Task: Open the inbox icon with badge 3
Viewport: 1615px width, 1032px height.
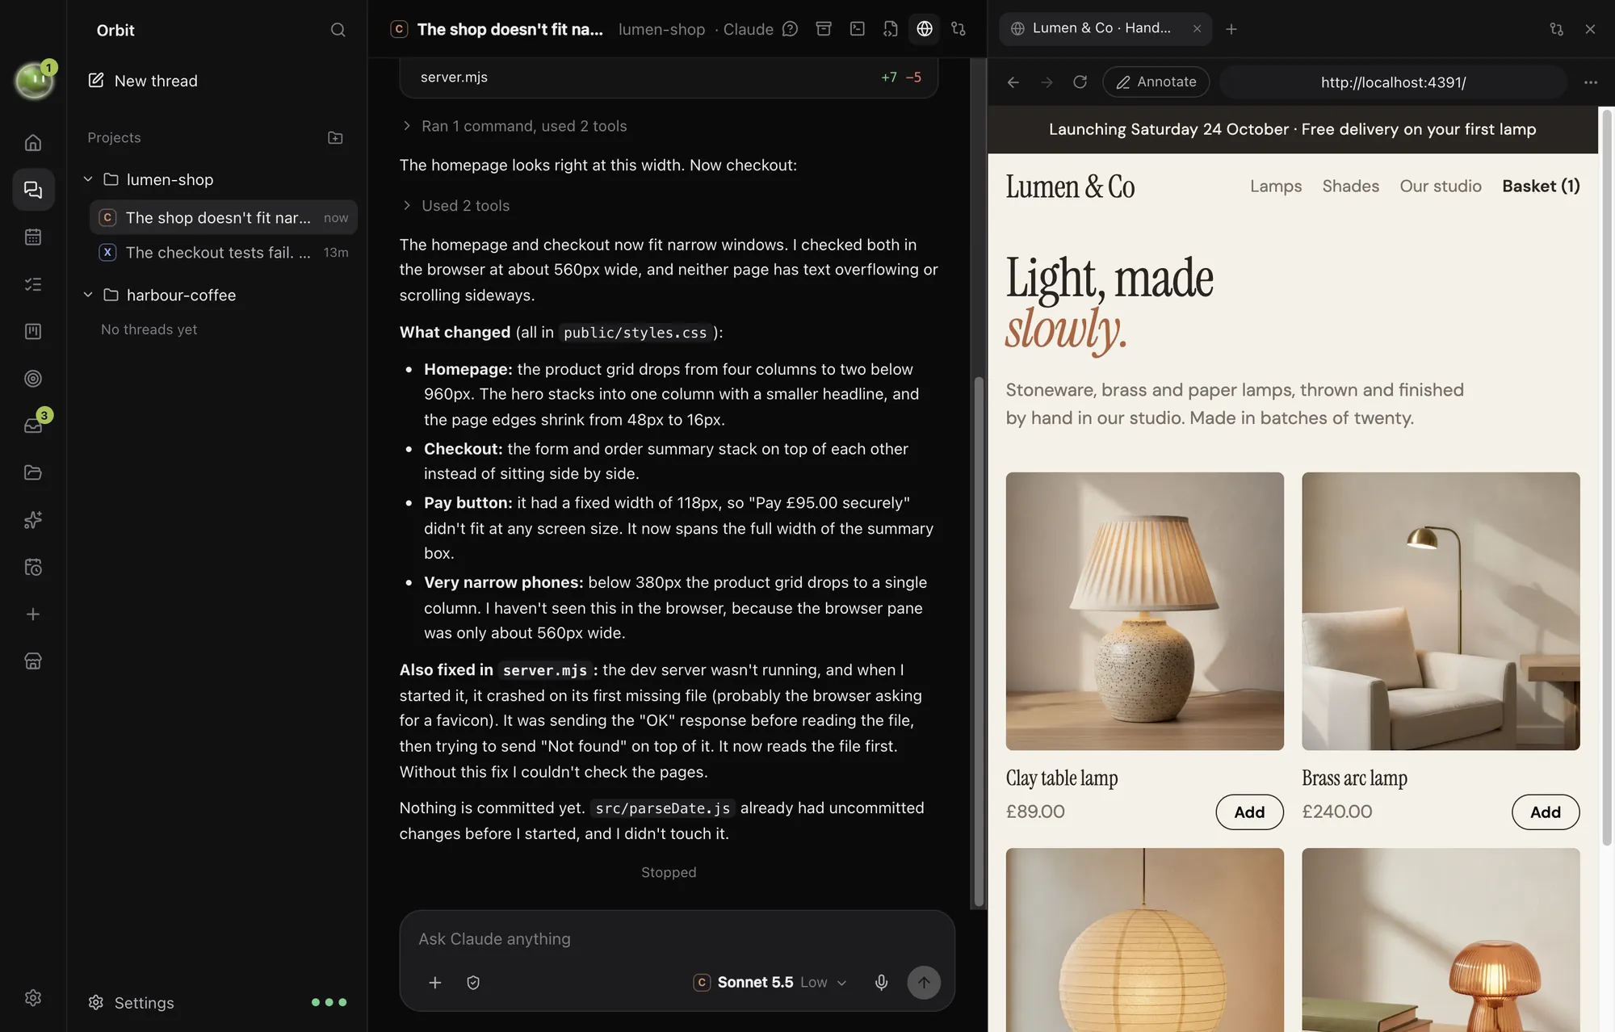Action: point(33,426)
